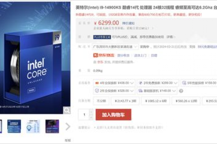Click the blue 59 free-shipping link in the delivery row
Viewport: 217px width, 144px height.
[x=207, y=47]
